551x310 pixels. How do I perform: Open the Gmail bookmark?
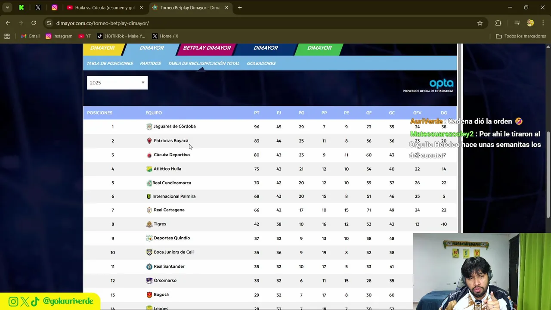(x=30, y=36)
